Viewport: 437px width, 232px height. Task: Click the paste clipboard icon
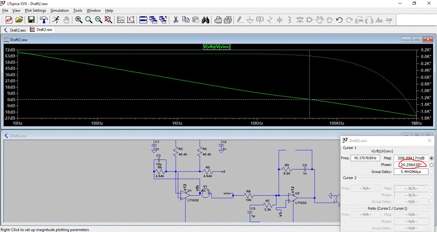pyautogui.click(x=195, y=20)
